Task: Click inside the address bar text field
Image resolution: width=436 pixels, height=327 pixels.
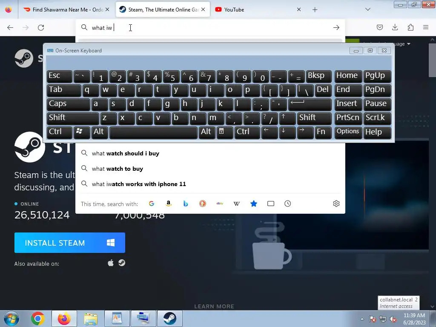Action: 210,28
